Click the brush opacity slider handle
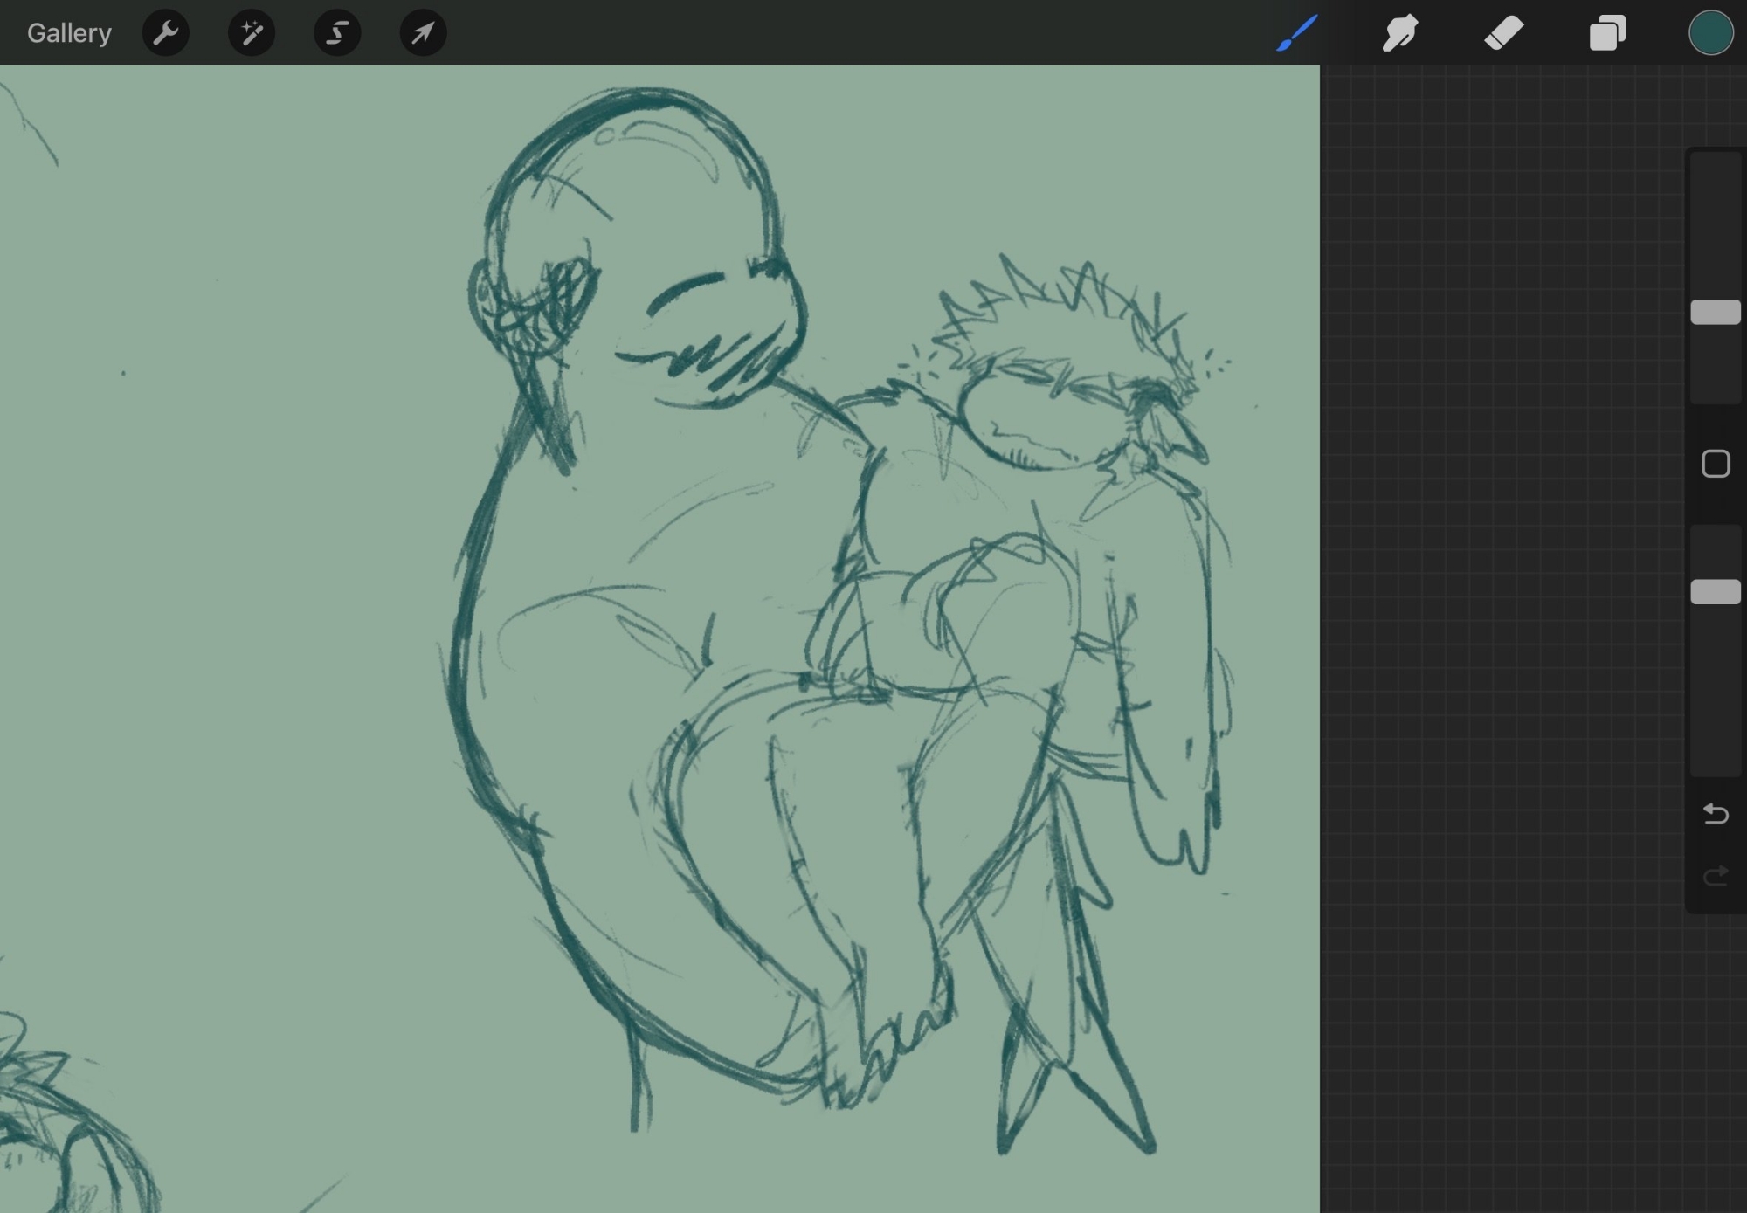Viewport: 1747px width, 1213px height. (1716, 592)
